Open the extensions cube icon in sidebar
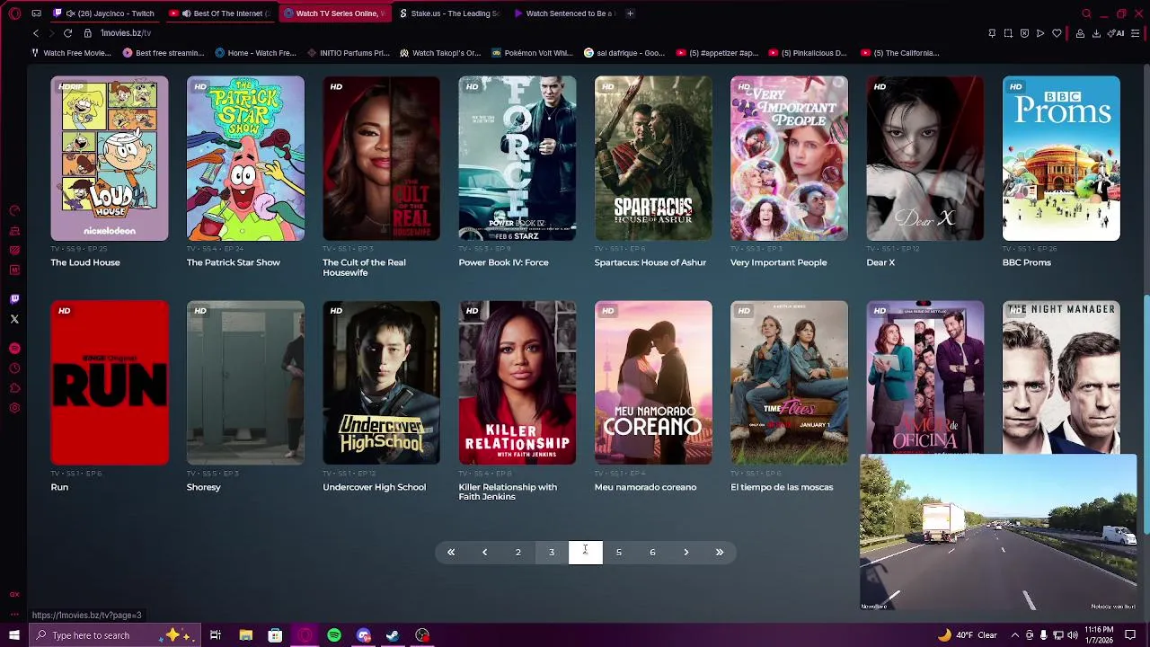The height and width of the screenshot is (647, 1150). tap(14, 388)
